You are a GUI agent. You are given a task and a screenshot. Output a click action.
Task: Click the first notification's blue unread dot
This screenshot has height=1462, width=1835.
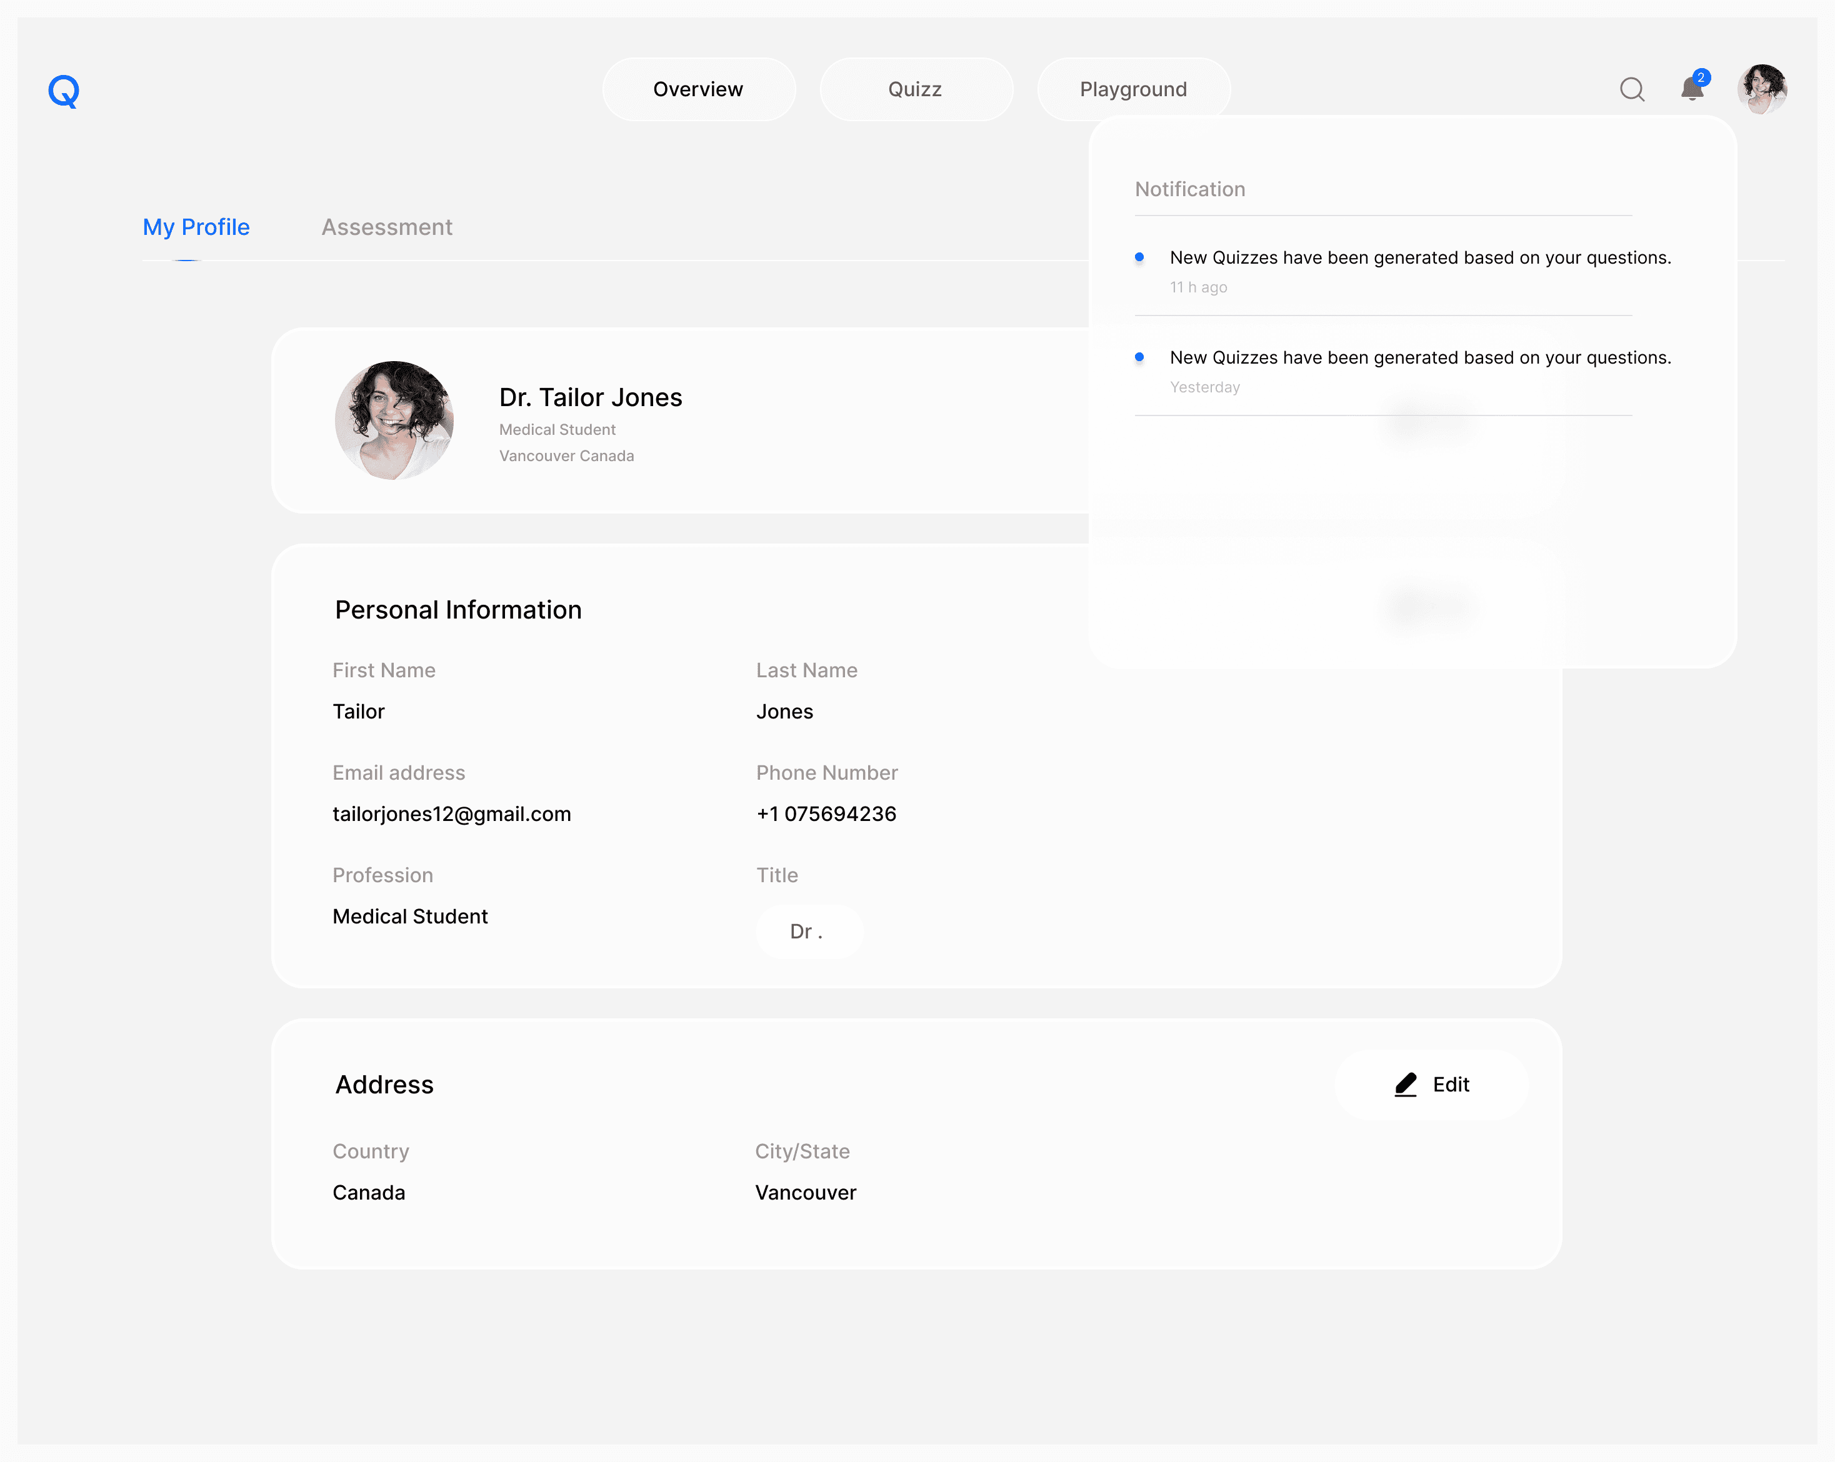click(1139, 257)
